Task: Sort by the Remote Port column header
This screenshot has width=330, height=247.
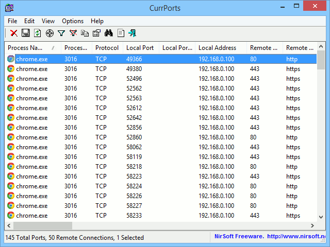Action: pos(265,48)
